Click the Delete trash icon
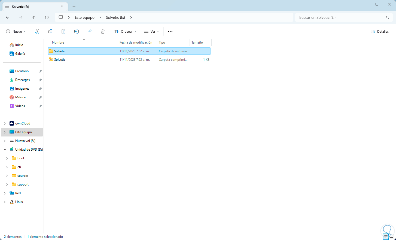Viewport: 396px width, 240px height. [x=103, y=32]
